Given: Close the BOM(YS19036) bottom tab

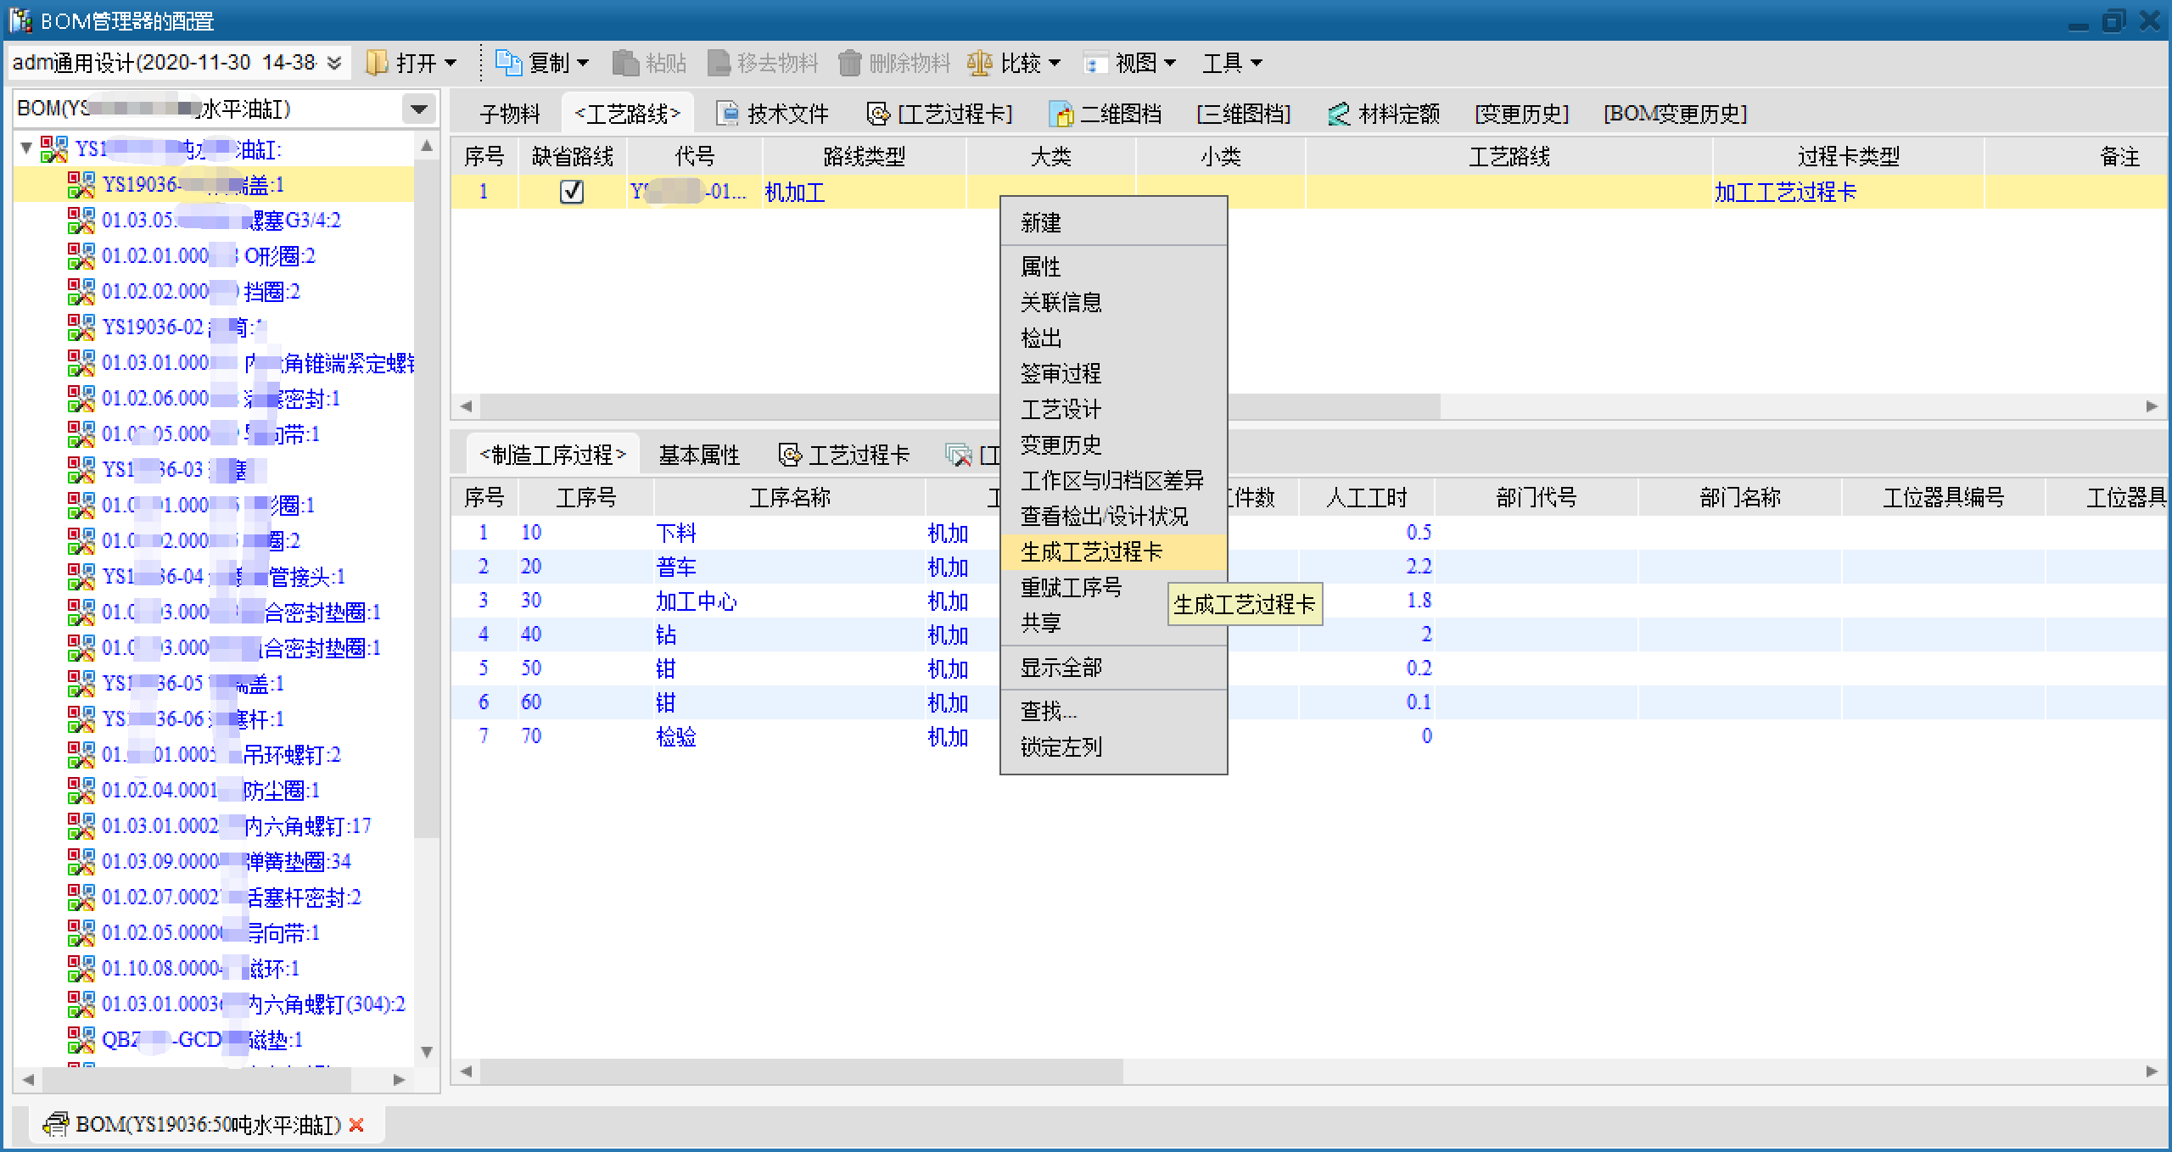Looking at the screenshot, I should 357,1125.
